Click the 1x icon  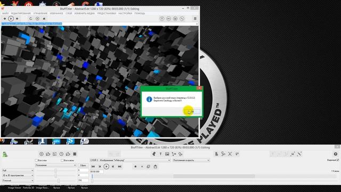pos(237,154)
